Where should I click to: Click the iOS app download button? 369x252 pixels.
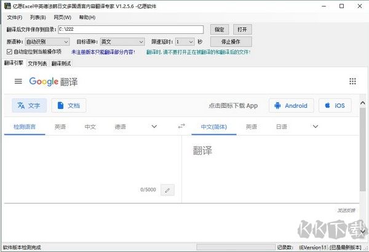point(335,105)
